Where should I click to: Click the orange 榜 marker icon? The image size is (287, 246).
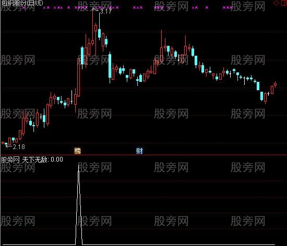(x=77, y=151)
